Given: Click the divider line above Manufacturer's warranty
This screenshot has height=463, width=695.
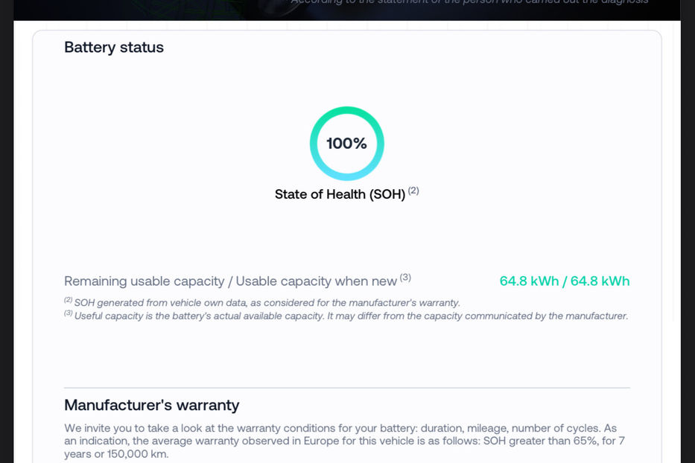Looking at the screenshot, I should click(347, 388).
